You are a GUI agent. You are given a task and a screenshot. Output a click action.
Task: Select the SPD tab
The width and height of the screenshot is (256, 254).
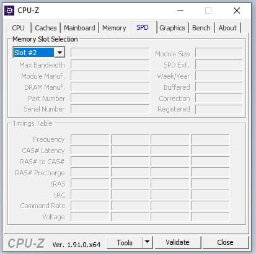pyautogui.click(x=143, y=27)
